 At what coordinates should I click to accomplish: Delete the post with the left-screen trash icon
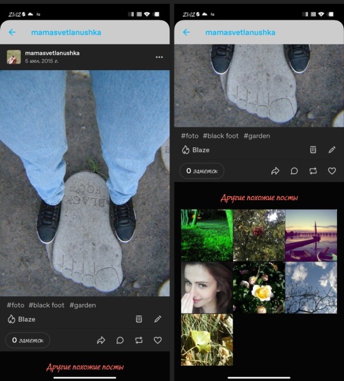pyautogui.click(x=139, y=319)
